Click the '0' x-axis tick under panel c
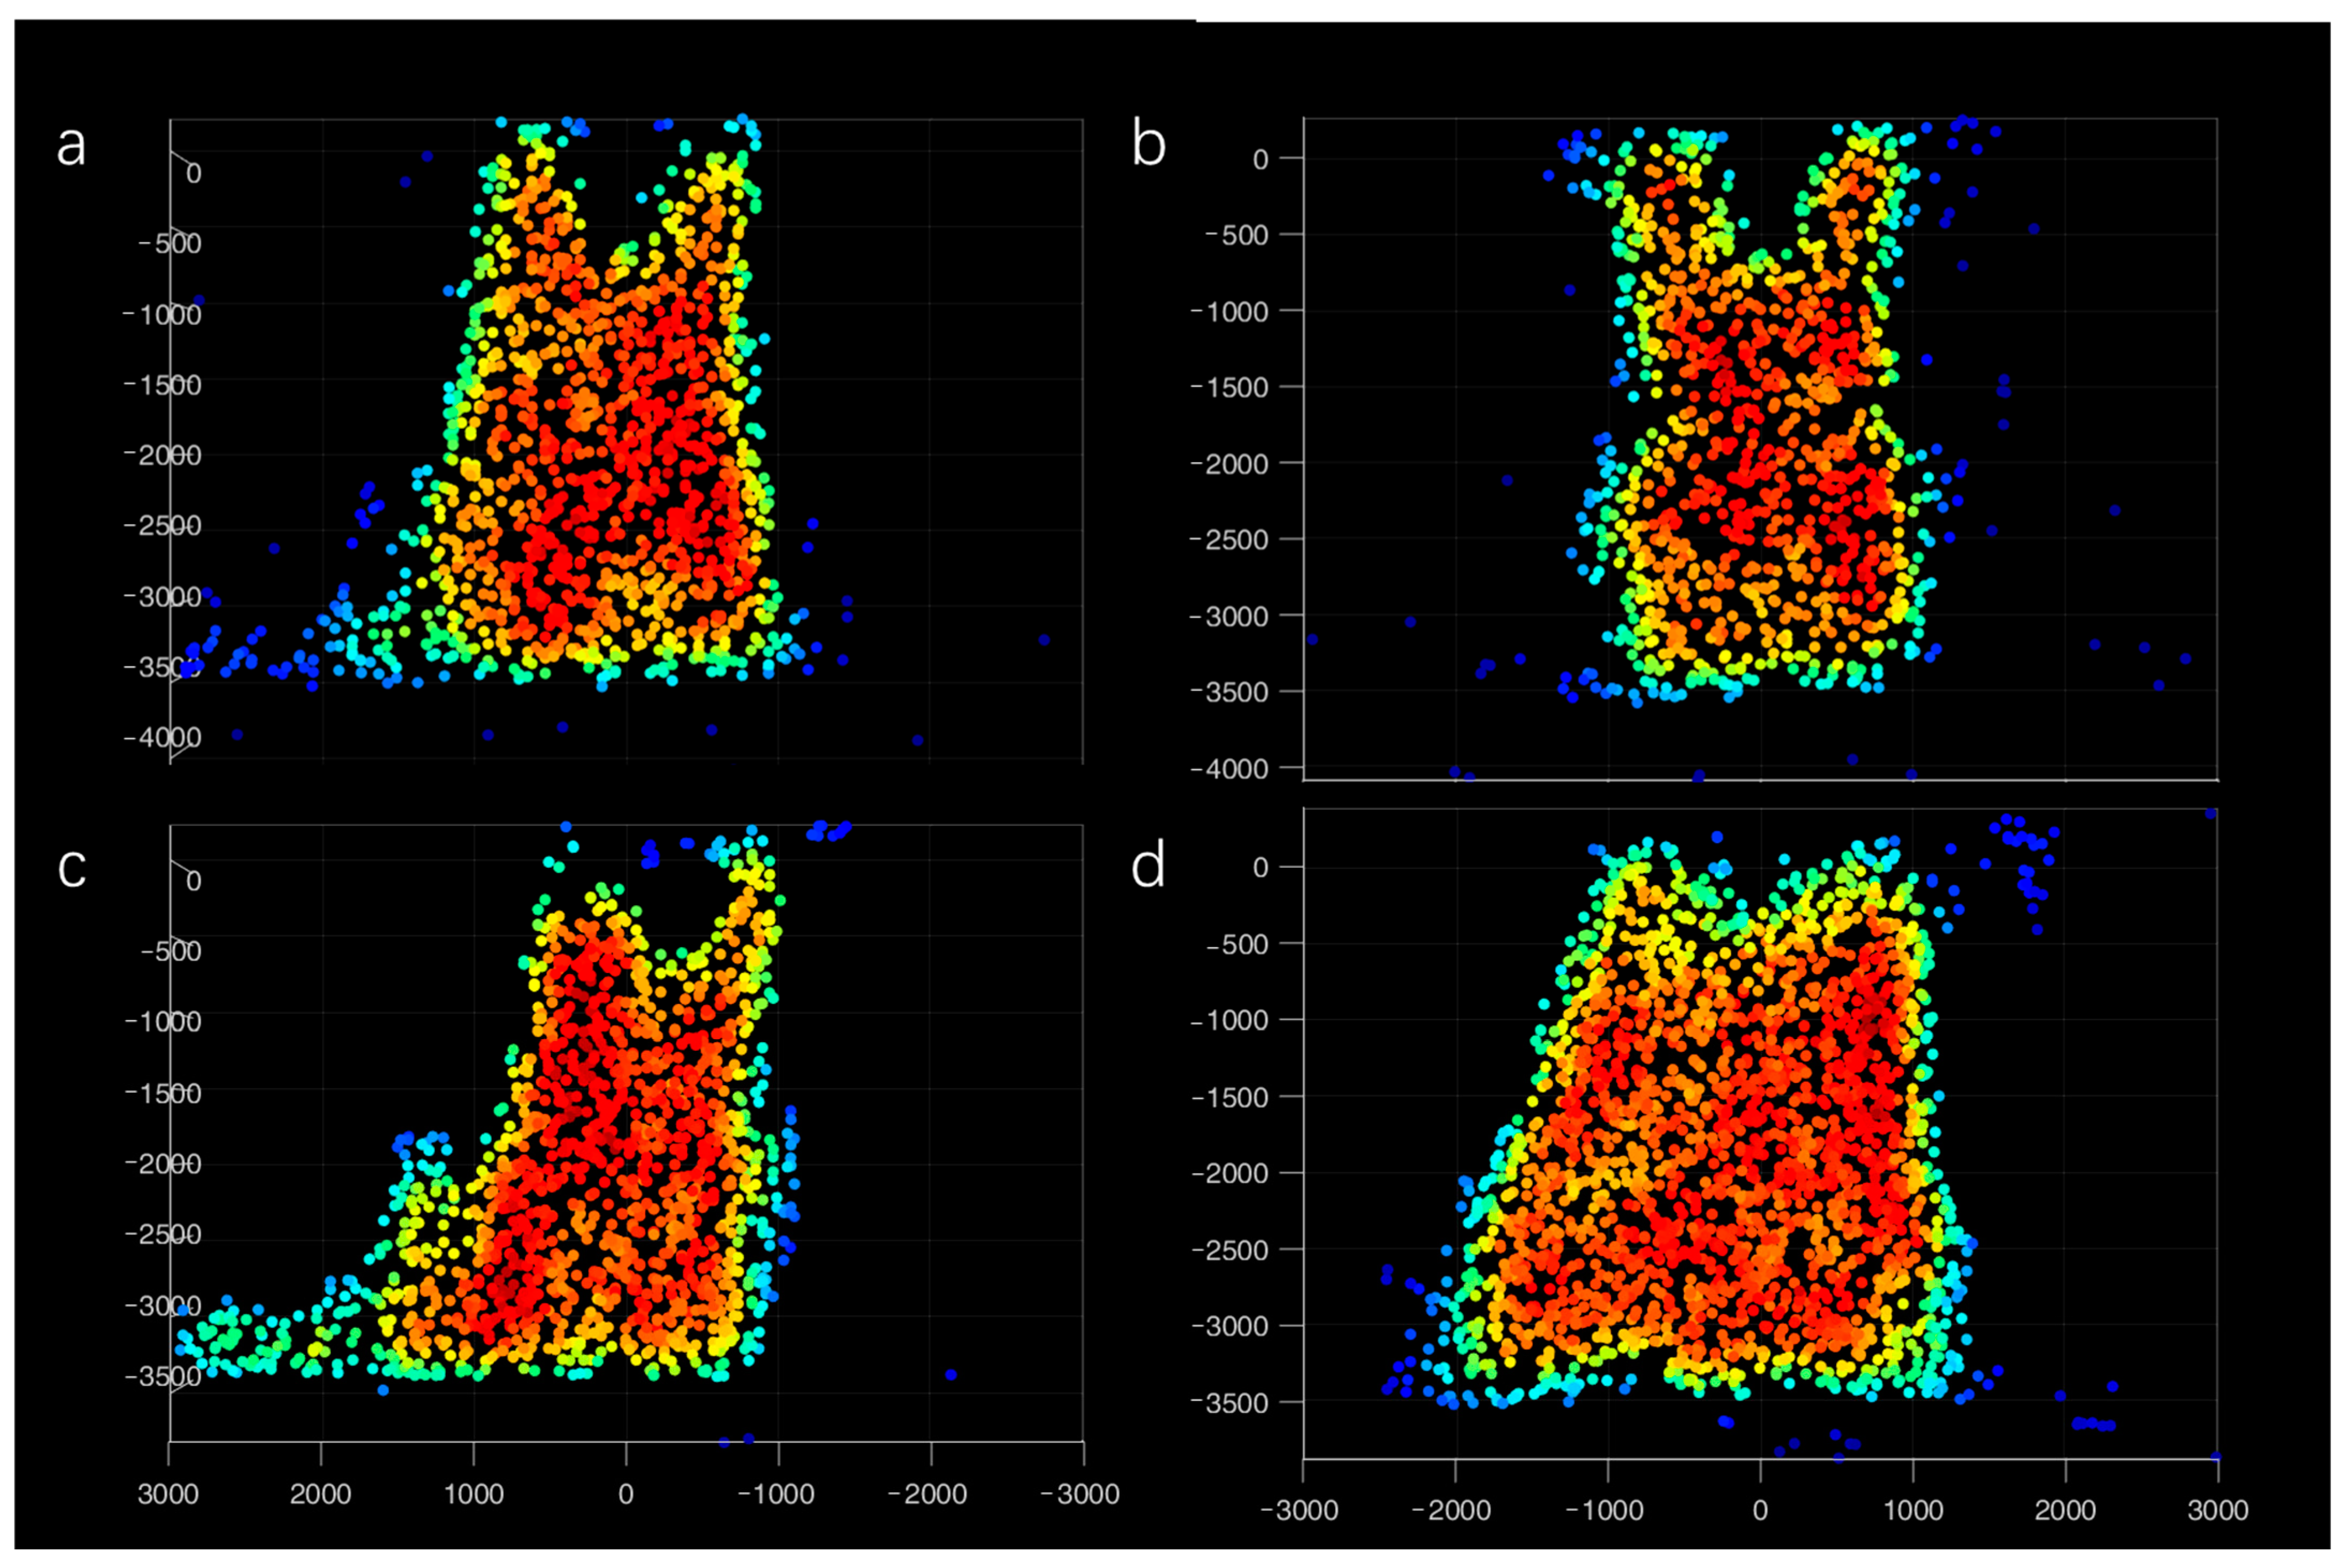This screenshot has width=2345, height=1568. pyautogui.click(x=626, y=1495)
